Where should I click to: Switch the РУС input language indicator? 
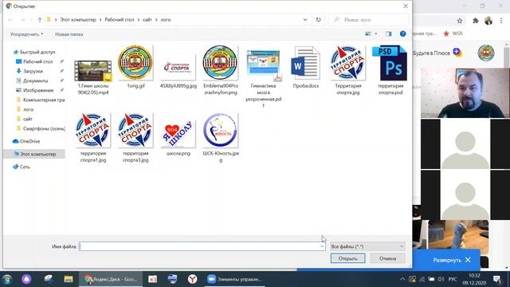[x=453, y=279]
